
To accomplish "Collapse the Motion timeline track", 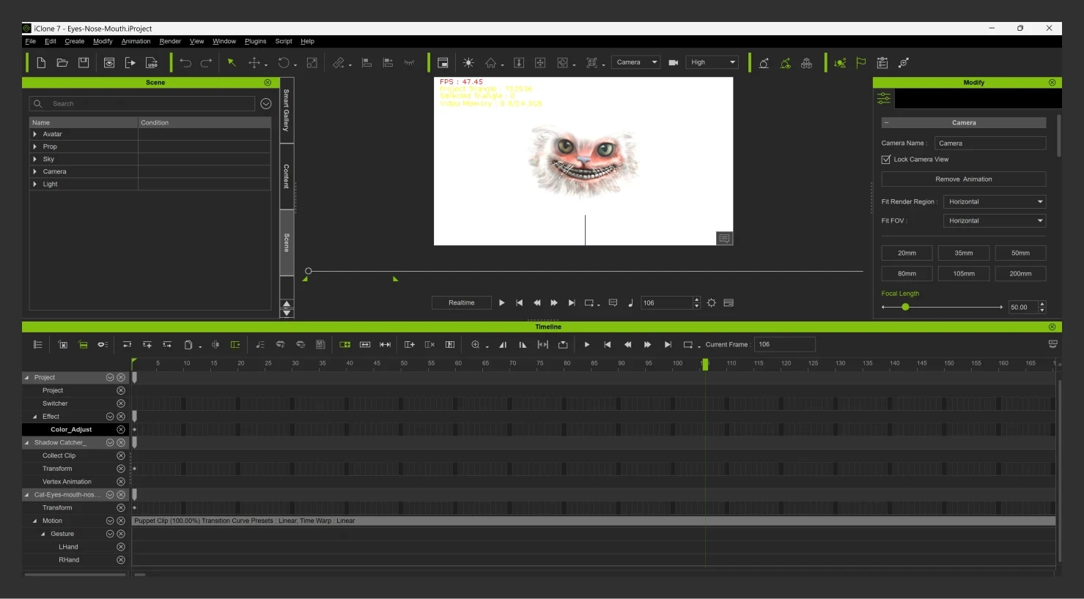I will [34, 521].
